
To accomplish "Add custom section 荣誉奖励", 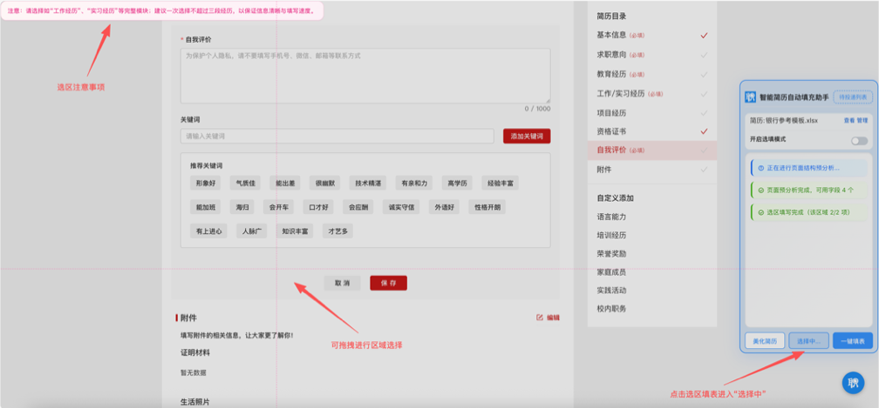I will [611, 253].
